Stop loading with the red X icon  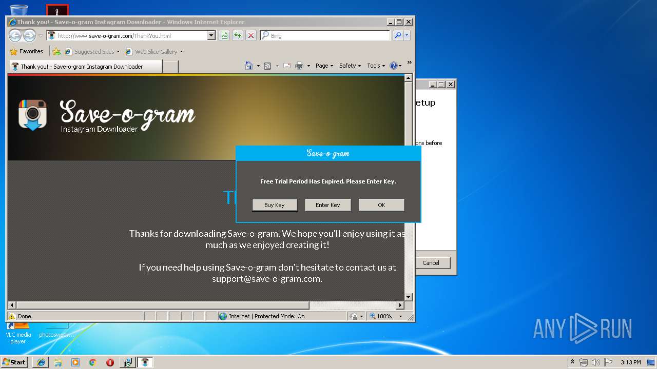click(250, 36)
